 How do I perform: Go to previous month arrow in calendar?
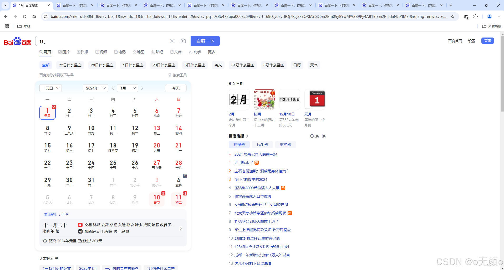tap(113, 88)
